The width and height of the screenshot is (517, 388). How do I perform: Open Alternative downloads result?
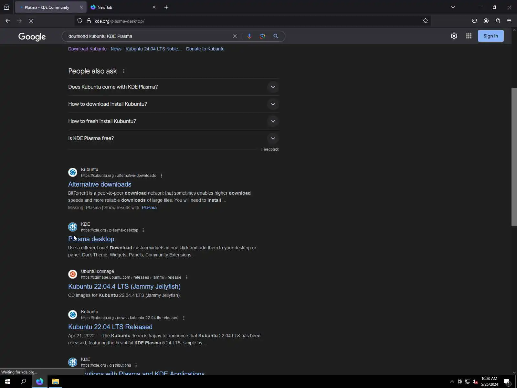100,184
